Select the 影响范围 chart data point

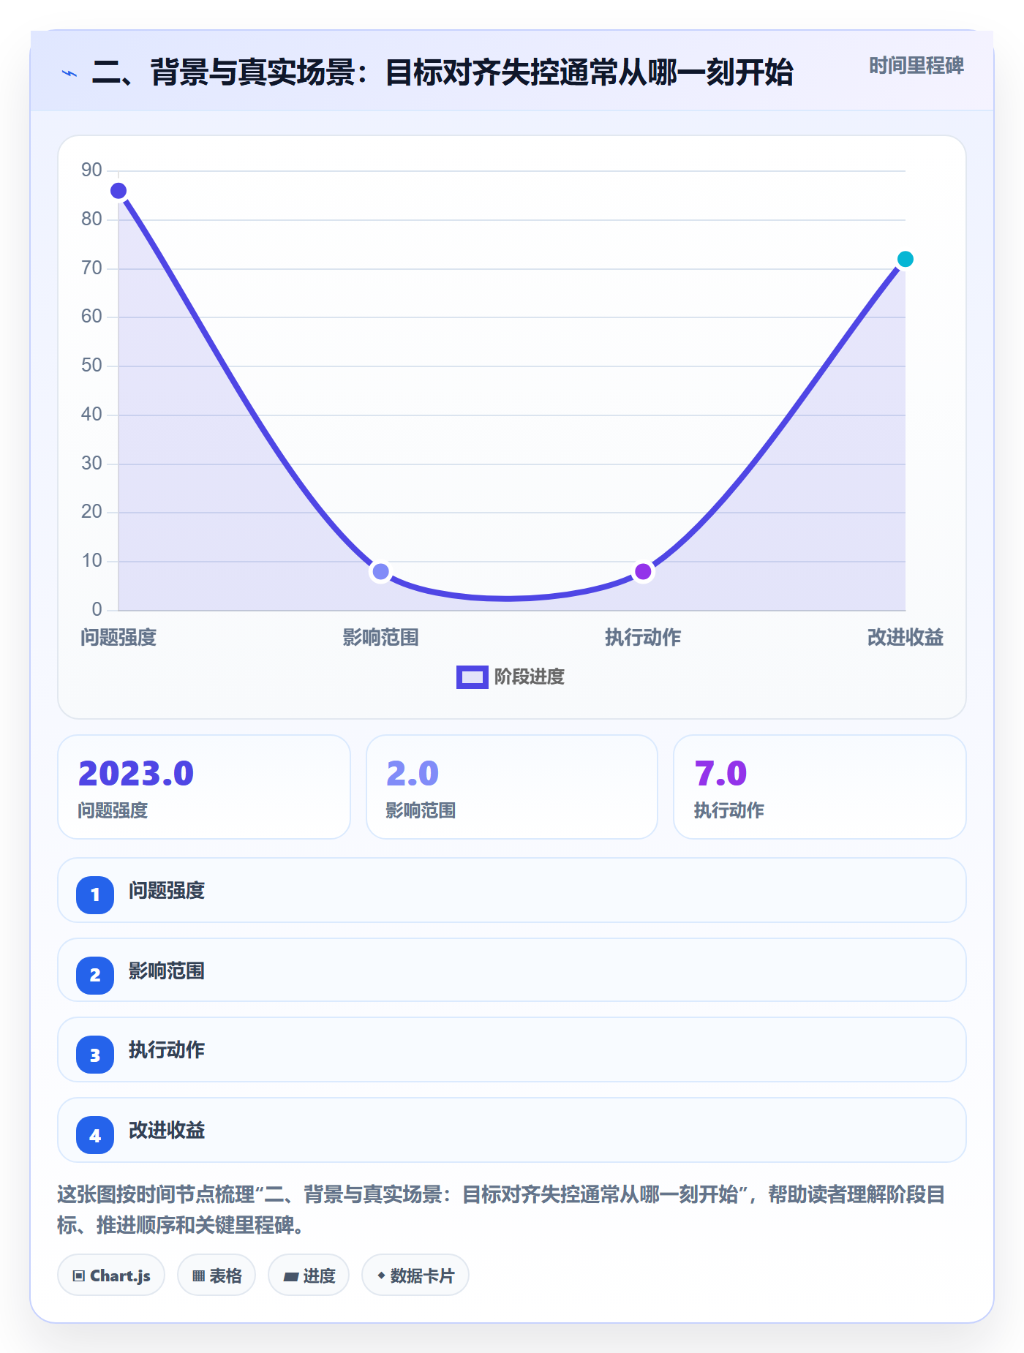pos(380,571)
